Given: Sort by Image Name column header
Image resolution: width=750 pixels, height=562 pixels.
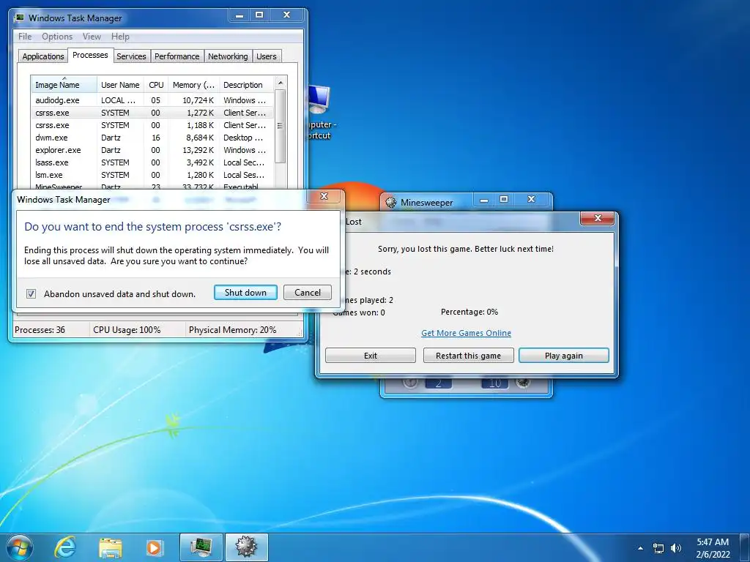Looking at the screenshot, I should tap(64, 85).
